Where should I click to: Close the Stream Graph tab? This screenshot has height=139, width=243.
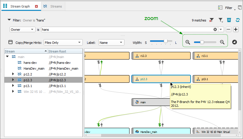tap(36, 6)
